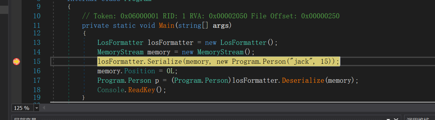Viewport: 435px width, 120px height.
Task: Click the ReadKey method call on line 18
Action: (x=142, y=90)
